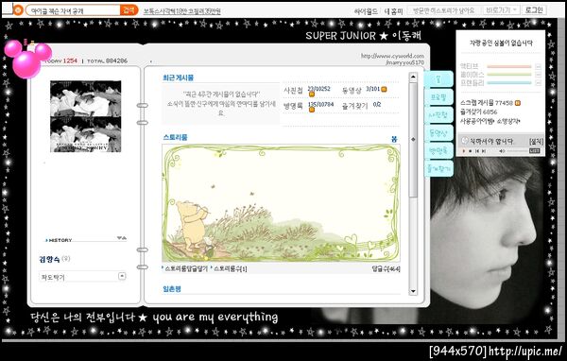Click the search input field at top

[74, 10]
